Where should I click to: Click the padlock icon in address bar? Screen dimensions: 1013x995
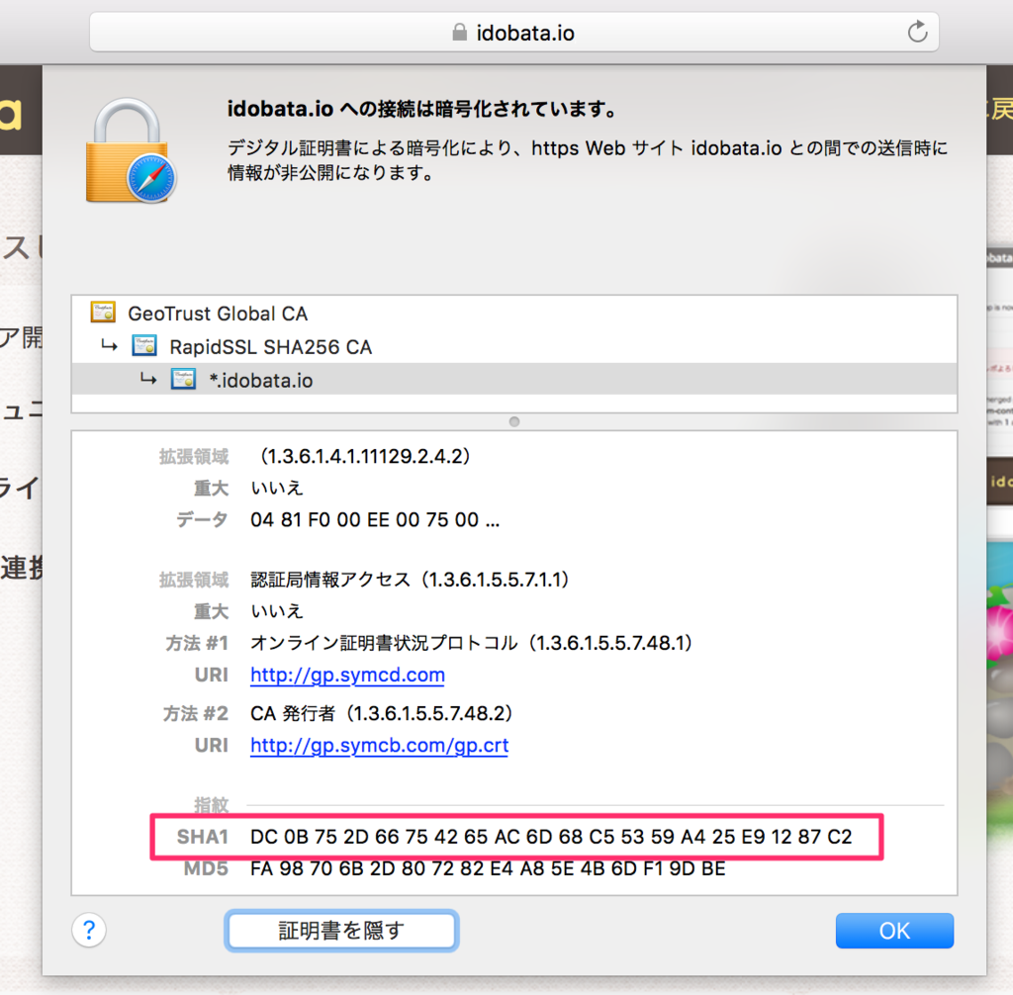point(459,33)
